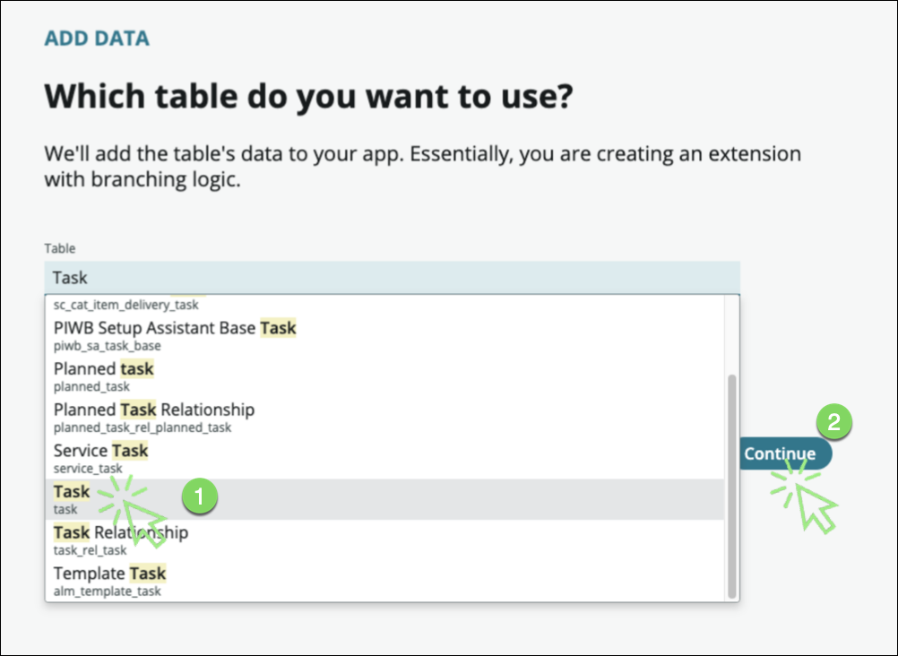Select the Service Task table entry
Viewport: 898px width, 656px height.
coord(100,457)
